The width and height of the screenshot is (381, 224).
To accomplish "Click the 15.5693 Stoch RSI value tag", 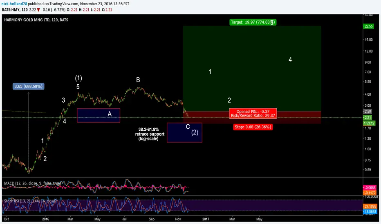I will coord(370,212).
